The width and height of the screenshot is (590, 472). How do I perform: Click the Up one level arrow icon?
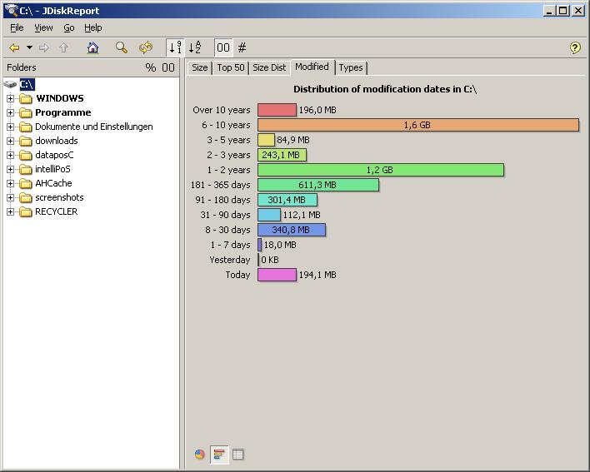pyautogui.click(x=63, y=47)
